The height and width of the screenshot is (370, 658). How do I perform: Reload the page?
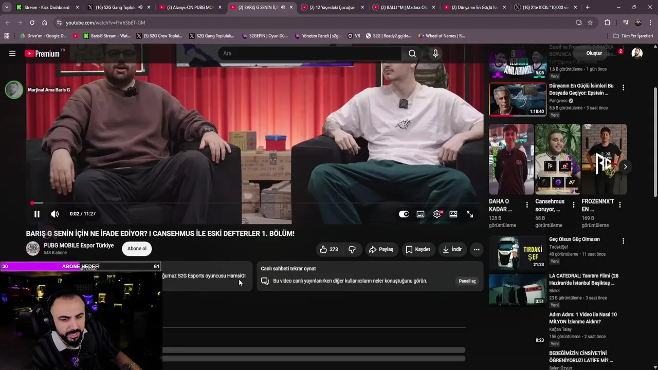[x=32, y=23]
